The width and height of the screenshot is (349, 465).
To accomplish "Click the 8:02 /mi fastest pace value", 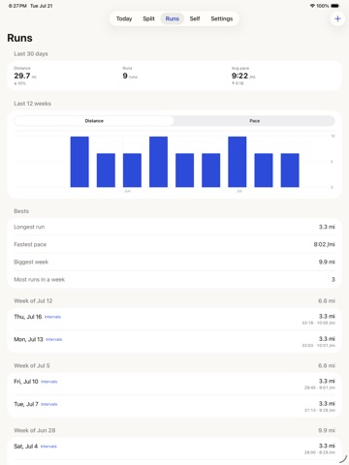I will tap(324, 244).
